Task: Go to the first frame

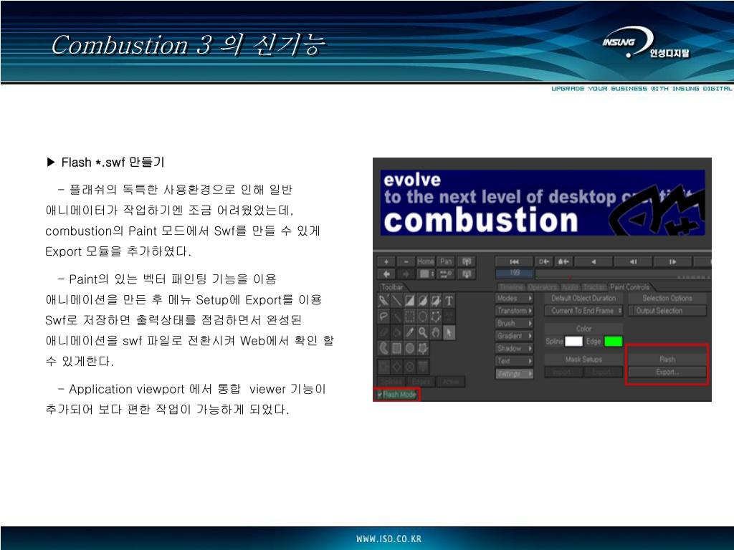Action: pyautogui.click(x=514, y=261)
